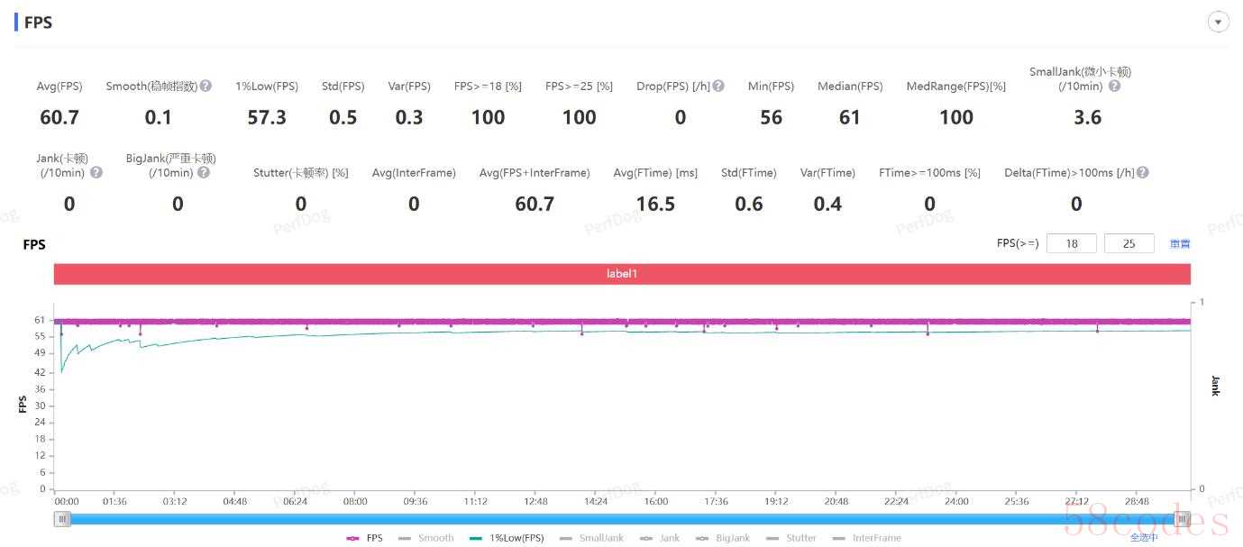Show SmallJank series via legend
Screen dimensions: 1243x547
591,538
